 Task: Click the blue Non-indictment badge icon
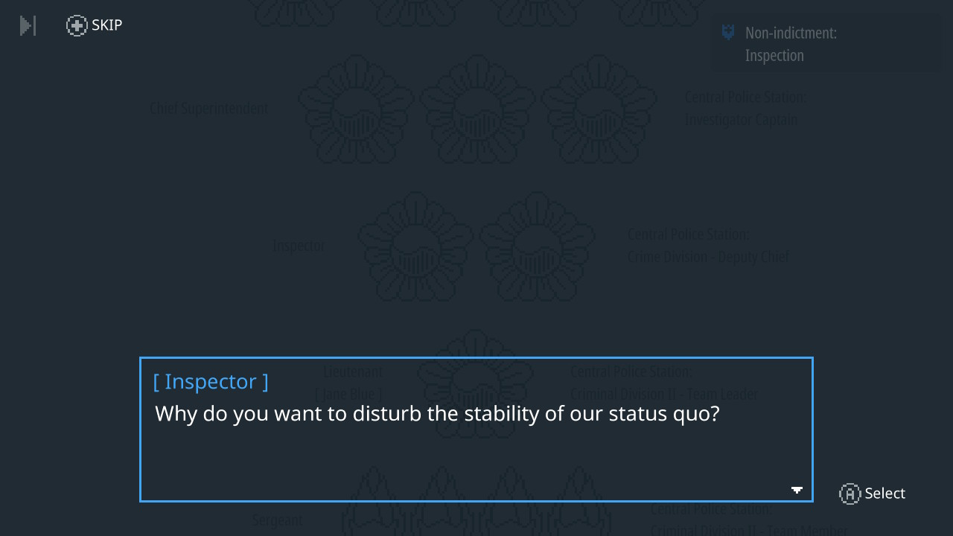[728, 33]
